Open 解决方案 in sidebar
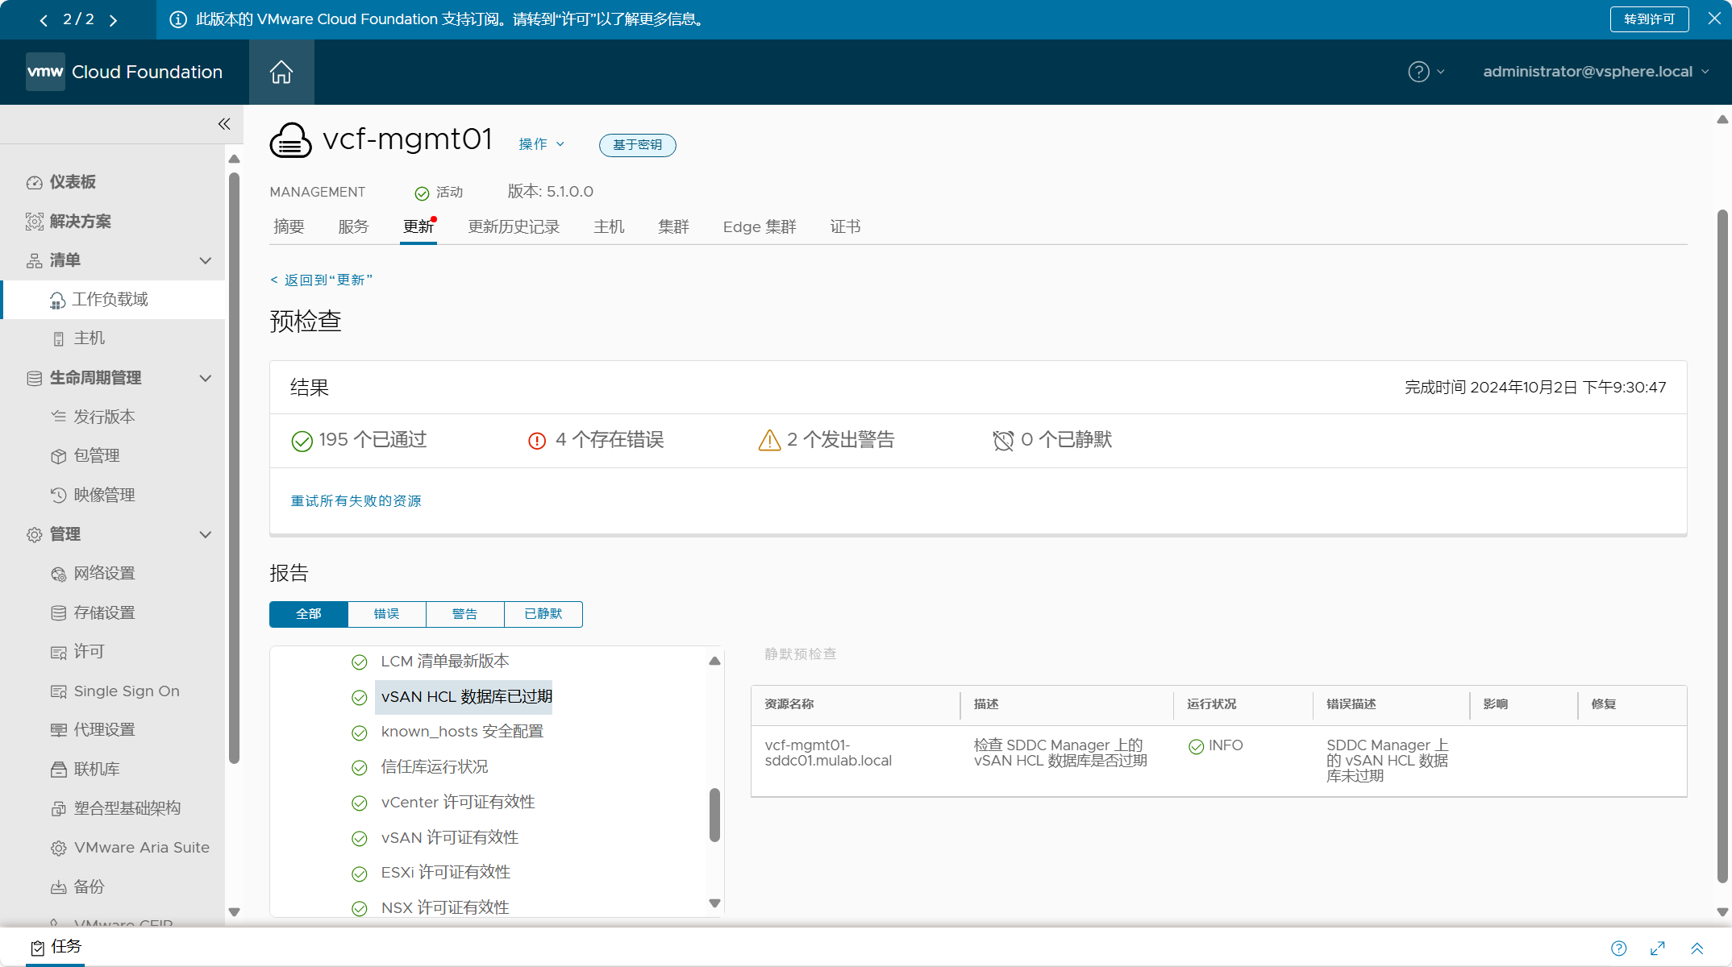 pos(80,221)
